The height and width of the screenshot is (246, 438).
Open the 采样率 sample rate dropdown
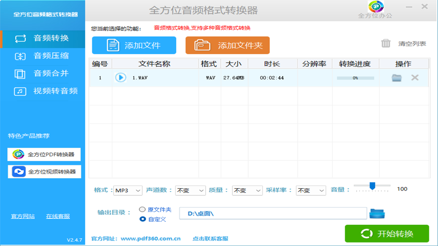(311, 190)
